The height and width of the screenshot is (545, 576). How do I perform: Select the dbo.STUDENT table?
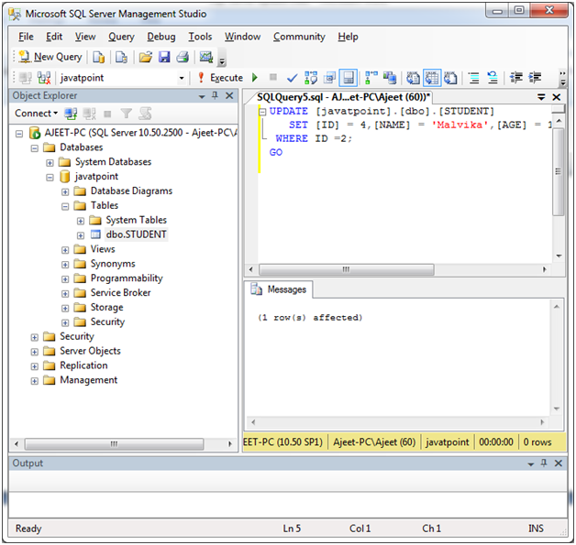pos(136,234)
